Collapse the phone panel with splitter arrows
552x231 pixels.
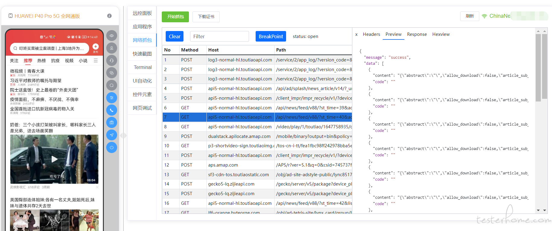pyautogui.click(x=123, y=136)
